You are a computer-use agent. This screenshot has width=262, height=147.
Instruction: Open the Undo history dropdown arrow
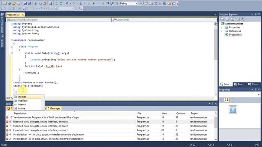pos(70,3)
